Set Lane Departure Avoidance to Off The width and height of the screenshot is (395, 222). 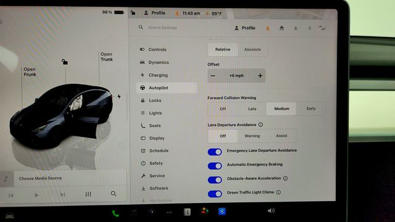pyautogui.click(x=223, y=136)
